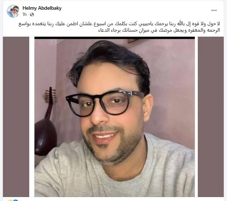Open the posted photo of the man

pyautogui.click(x=114, y=117)
